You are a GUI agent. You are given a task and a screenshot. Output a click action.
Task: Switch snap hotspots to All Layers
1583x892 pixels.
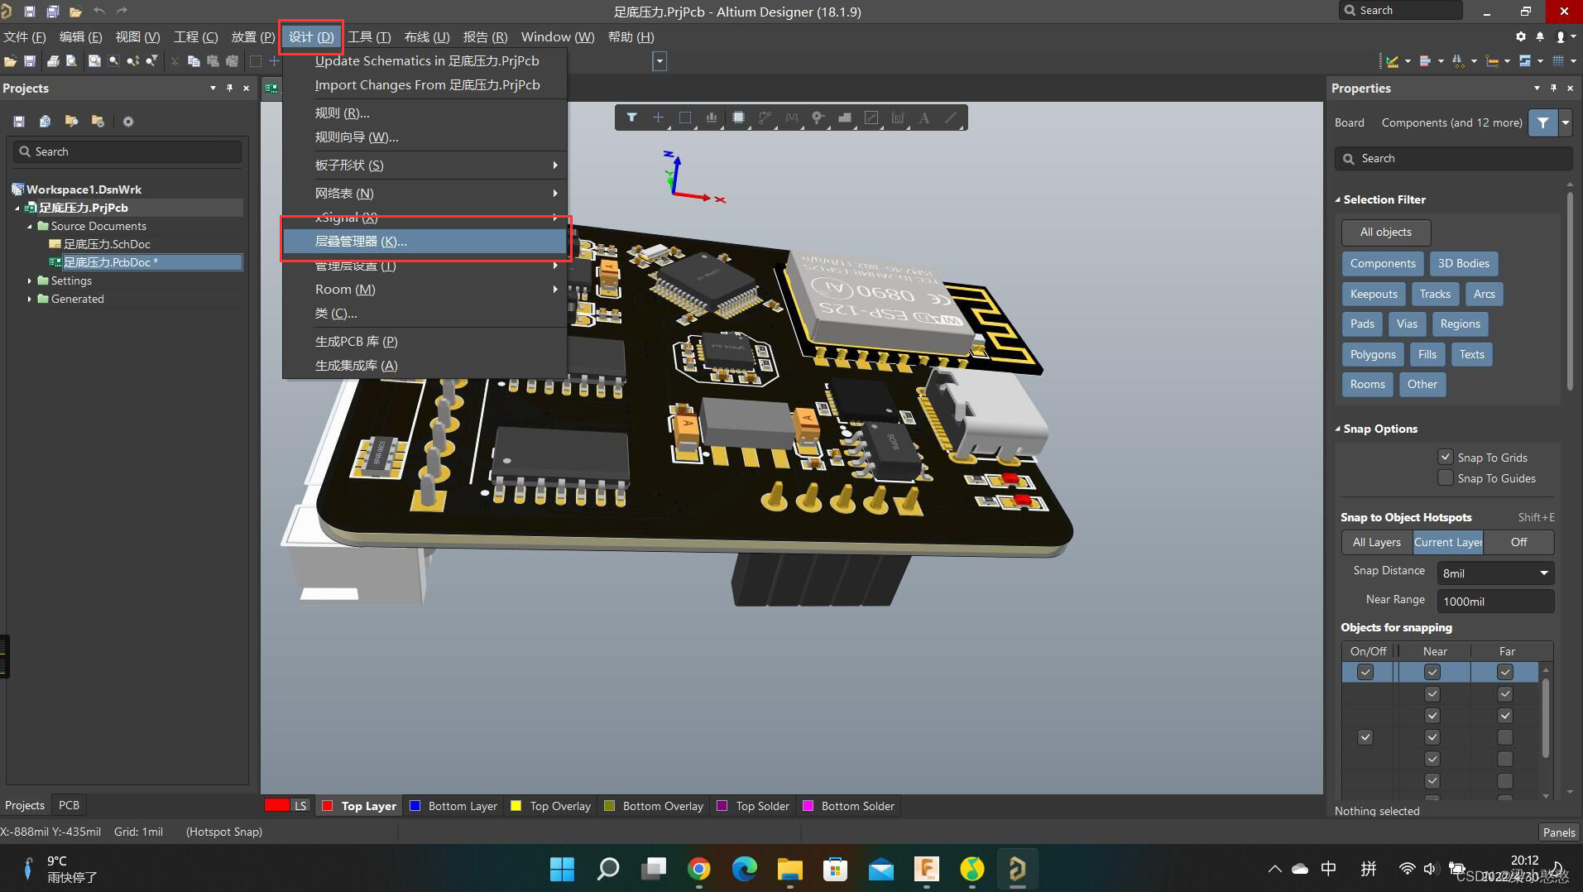click(x=1376, y=542)
